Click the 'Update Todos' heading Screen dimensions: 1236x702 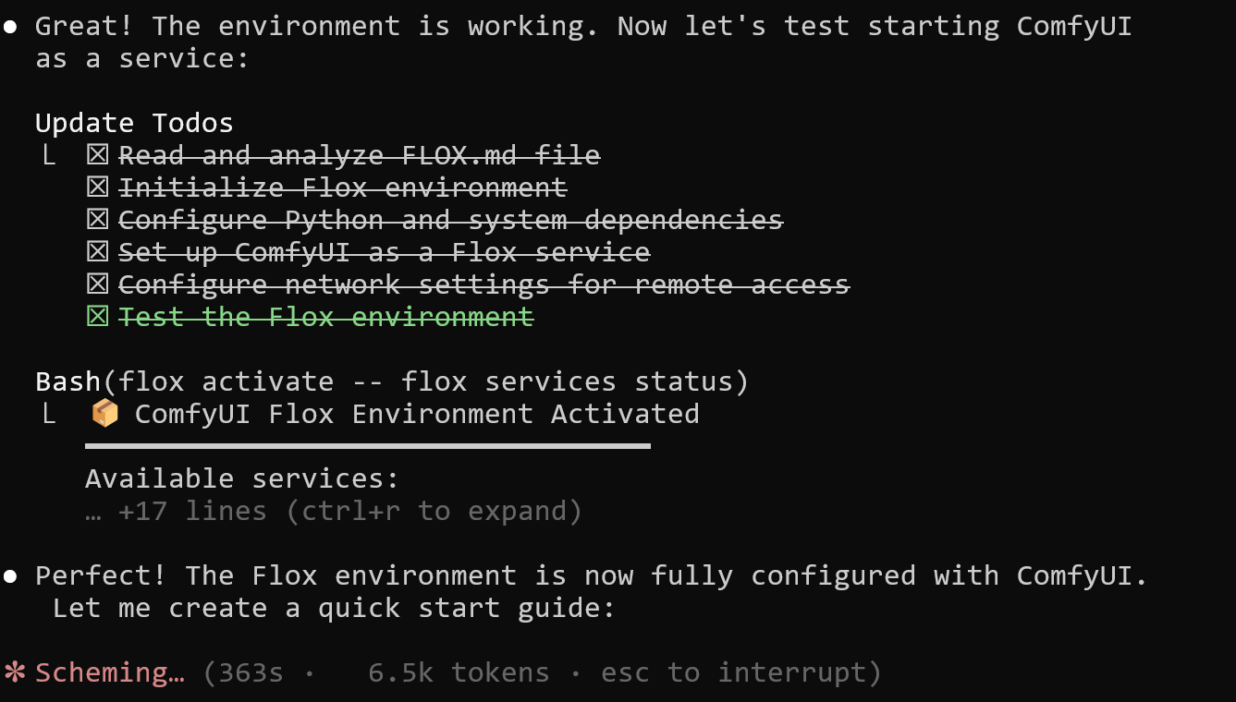pos(134,123)
